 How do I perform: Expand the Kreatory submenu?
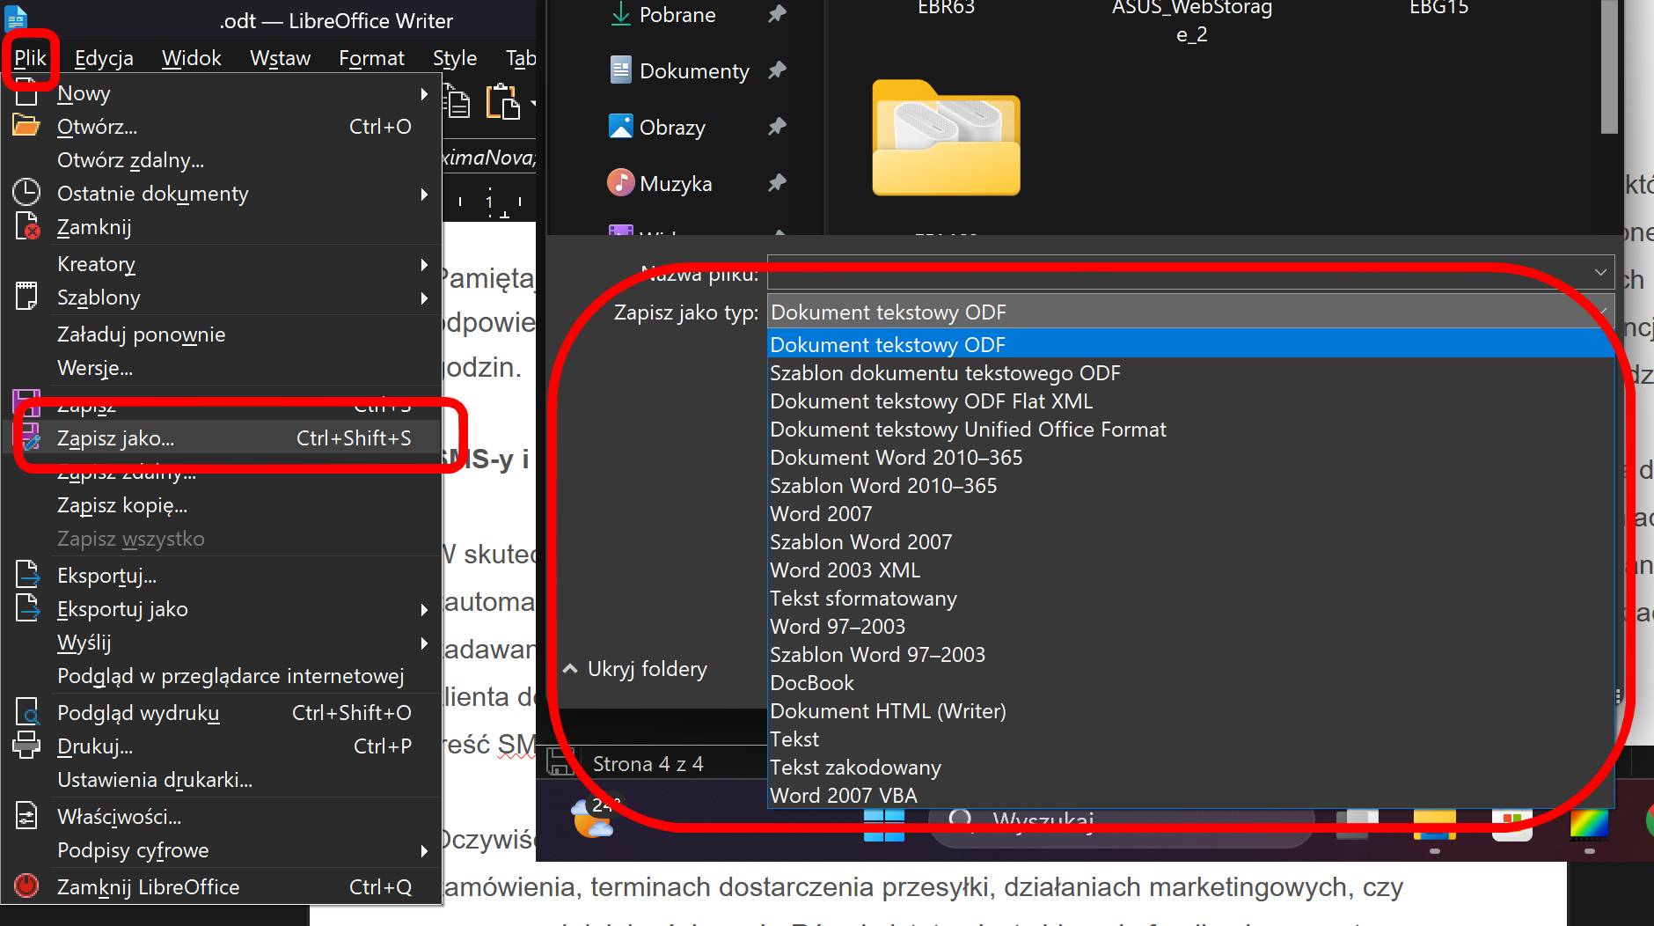pyautogui.click(x=424, y=264)
